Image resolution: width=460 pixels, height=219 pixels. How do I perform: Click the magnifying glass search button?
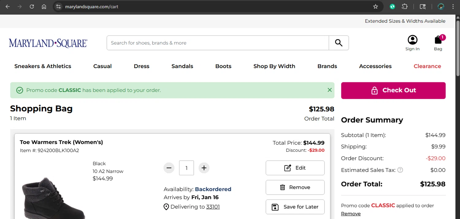339,43
